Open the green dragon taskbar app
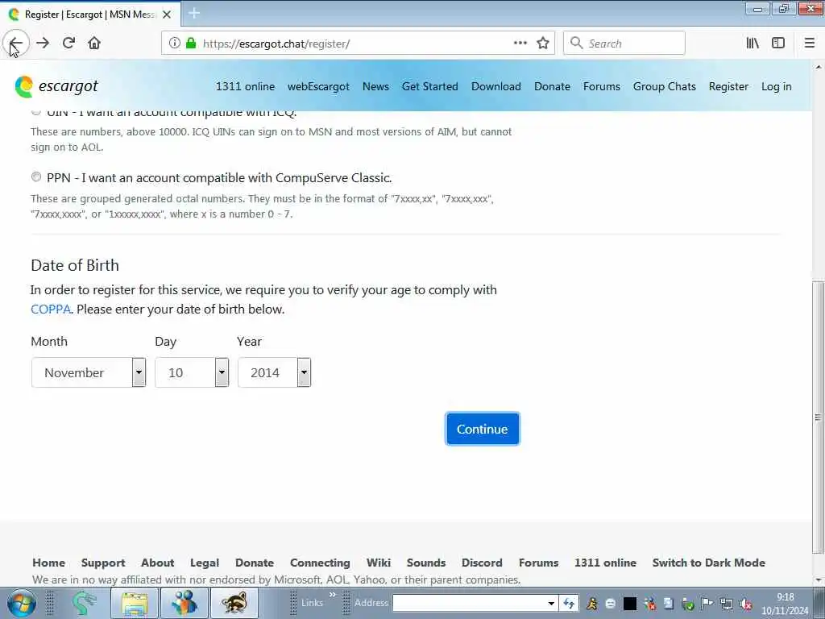Image resolution: width=825 pixels, height=619 pixels. click(84, 603)
